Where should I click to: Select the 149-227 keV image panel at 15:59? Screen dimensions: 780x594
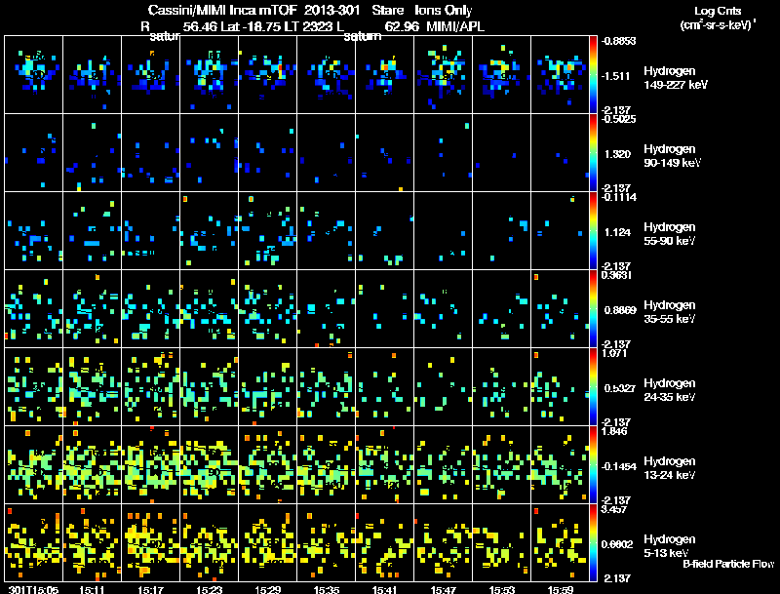(560, 75)
